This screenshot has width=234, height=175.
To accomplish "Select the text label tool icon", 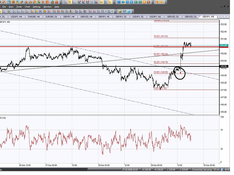I will click(103, 11).
